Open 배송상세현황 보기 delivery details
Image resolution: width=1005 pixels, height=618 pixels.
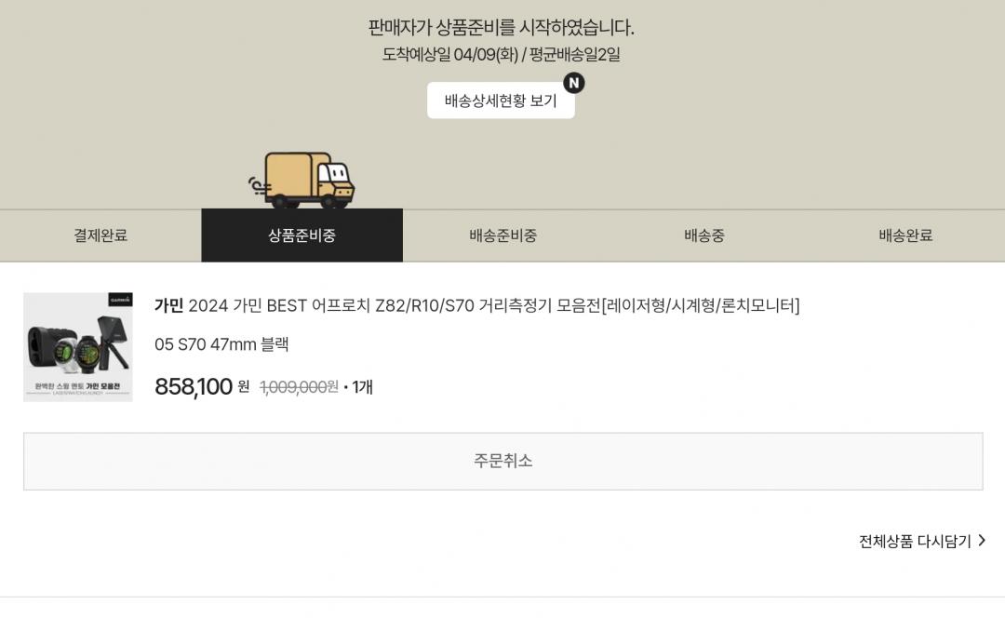(500, 101)
